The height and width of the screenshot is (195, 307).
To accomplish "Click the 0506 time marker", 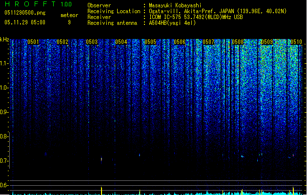I will tap(180, 42).
